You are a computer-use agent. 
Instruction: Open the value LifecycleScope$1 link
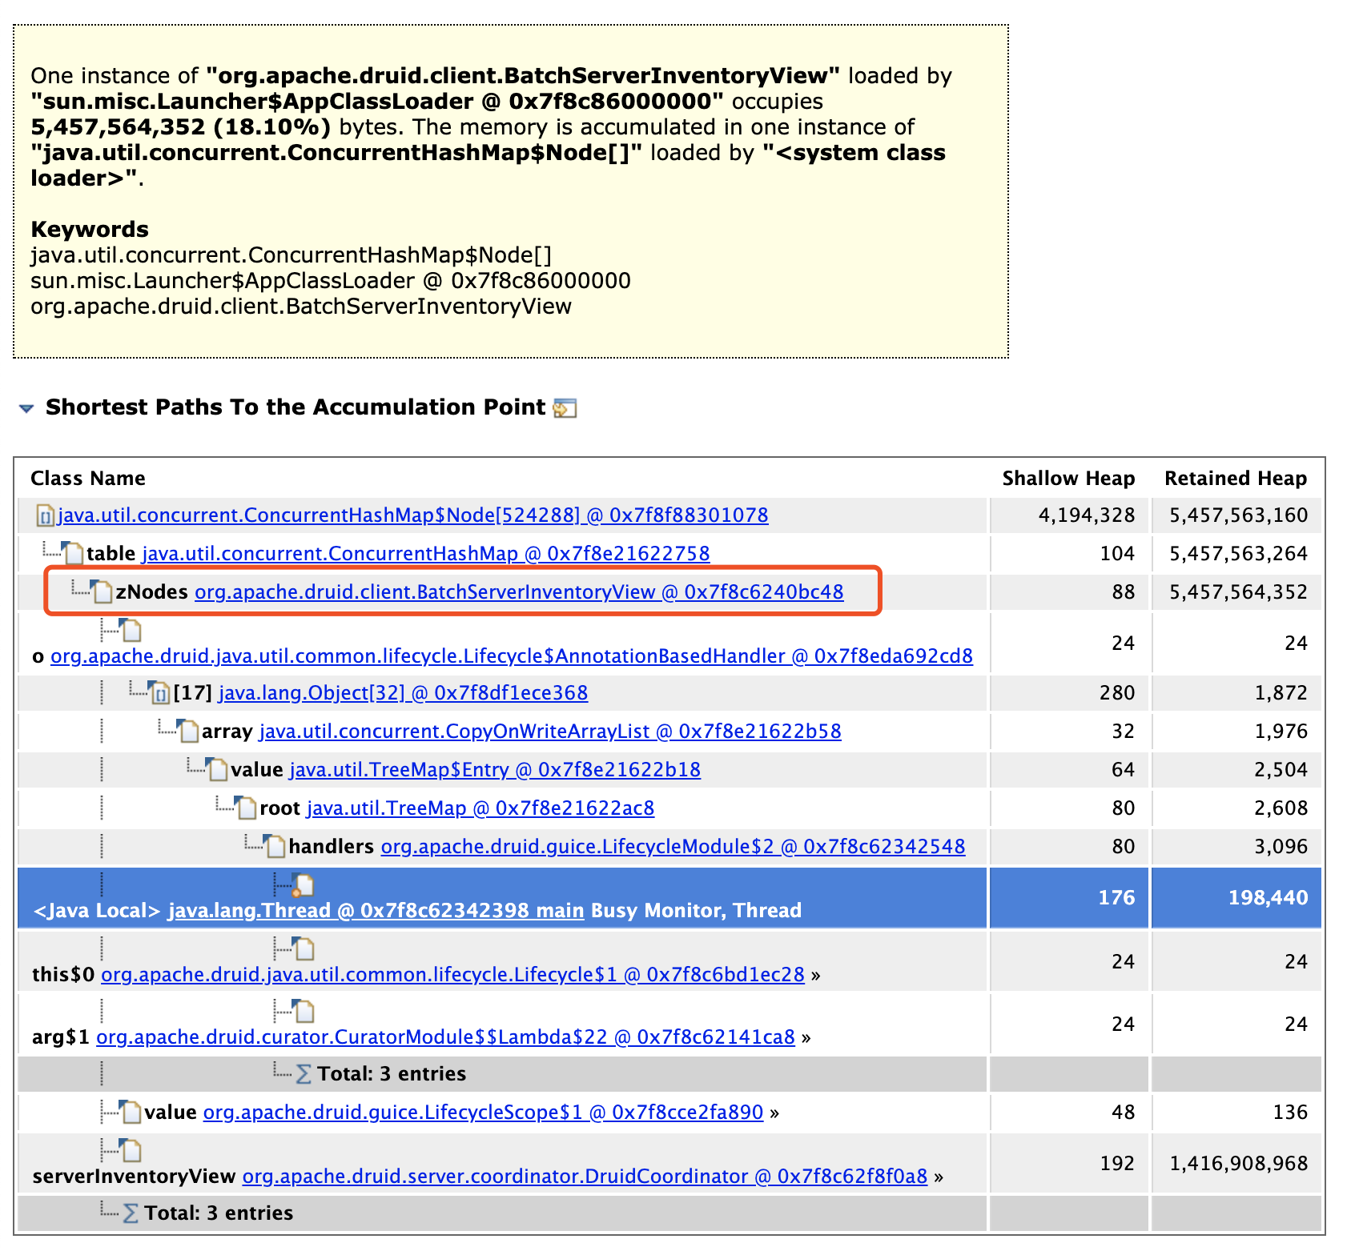tap(483, 1113)
